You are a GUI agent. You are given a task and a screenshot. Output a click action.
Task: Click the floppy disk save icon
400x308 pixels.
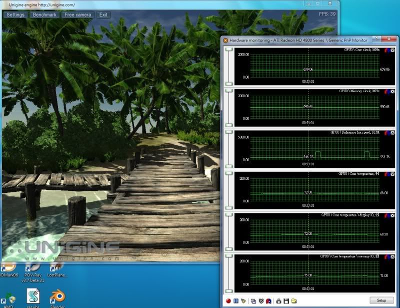286,300
